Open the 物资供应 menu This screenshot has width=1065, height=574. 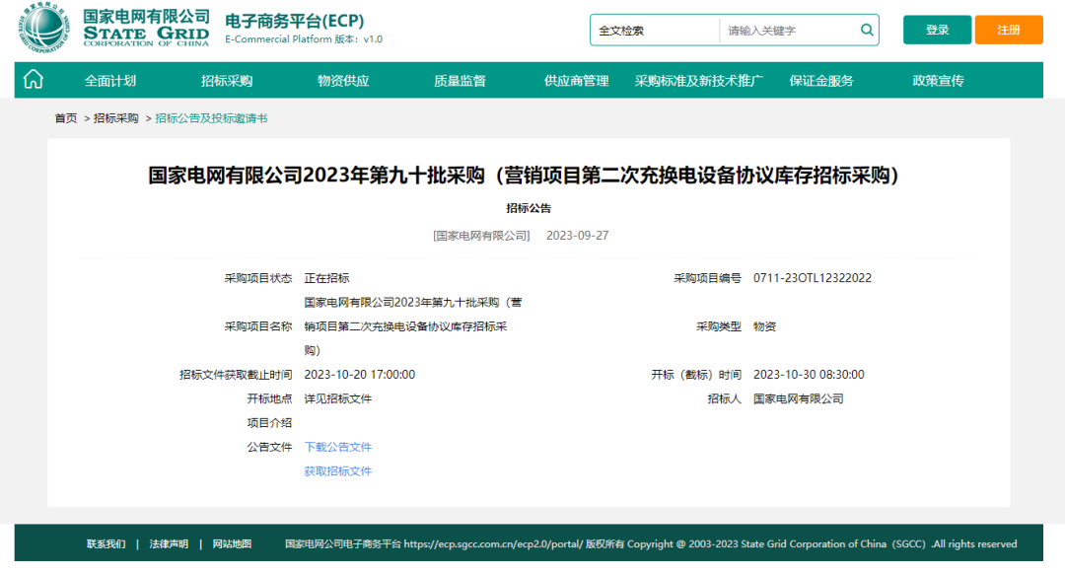pos(343,81)
